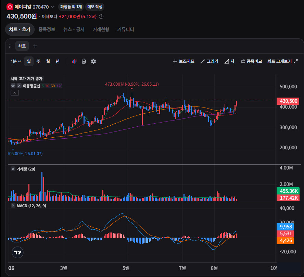Click the green 5-day moving average value
This screenshot has height=277, width=304.
(43, 86)
